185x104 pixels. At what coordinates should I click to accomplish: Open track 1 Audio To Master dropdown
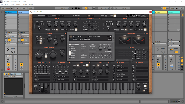pos(11,44)
